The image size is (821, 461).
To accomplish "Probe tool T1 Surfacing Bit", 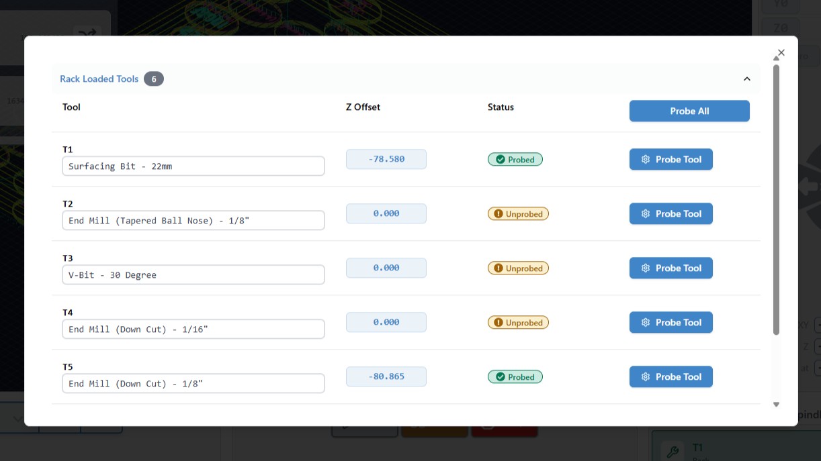I will (671, 160).
